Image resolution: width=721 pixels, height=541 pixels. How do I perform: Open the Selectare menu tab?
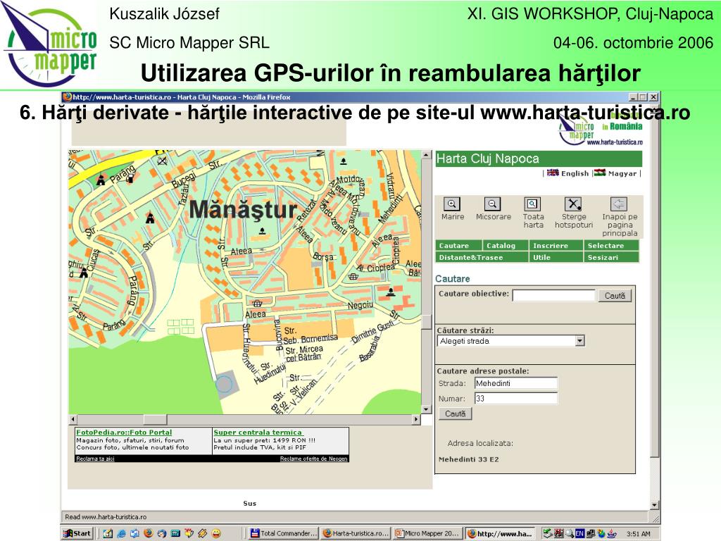pos(612,246)
